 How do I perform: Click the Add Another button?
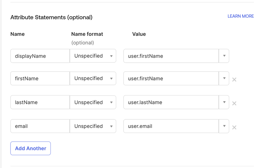point(30,148)
